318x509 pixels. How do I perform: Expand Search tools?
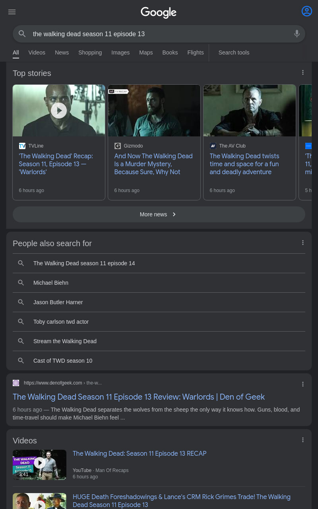pyautogui.click(x=234, y=52)
